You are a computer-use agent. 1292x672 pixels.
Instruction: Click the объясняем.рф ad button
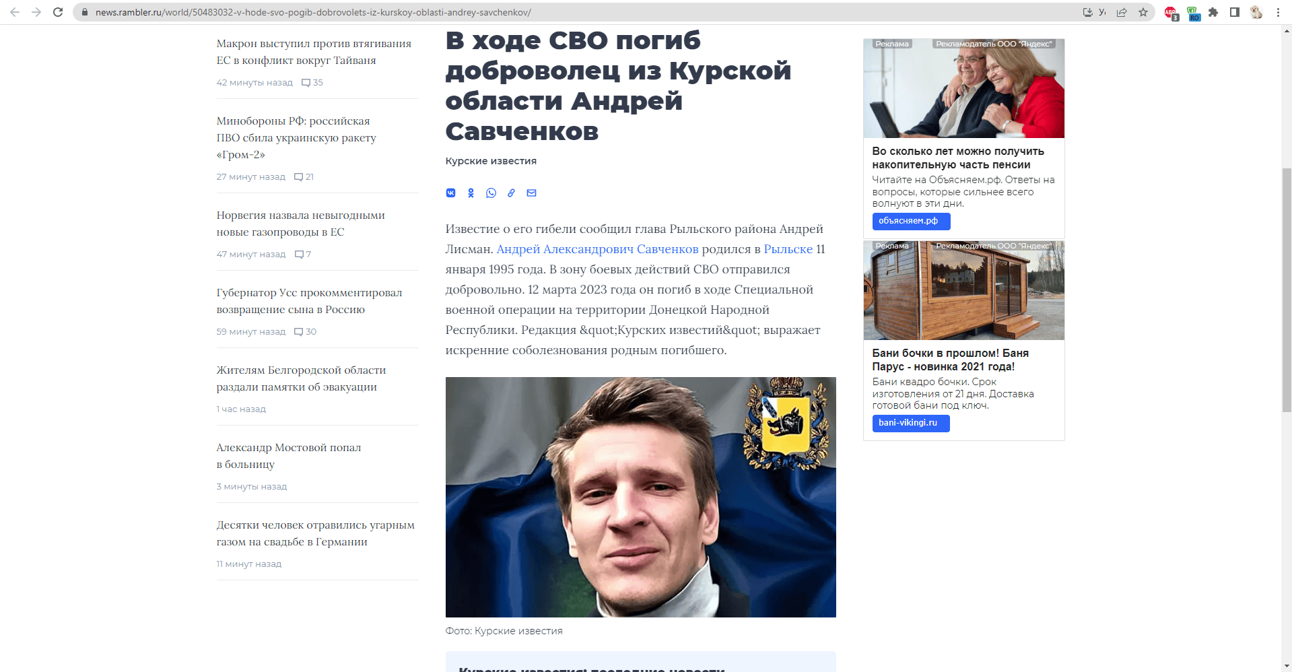(911, 221)
